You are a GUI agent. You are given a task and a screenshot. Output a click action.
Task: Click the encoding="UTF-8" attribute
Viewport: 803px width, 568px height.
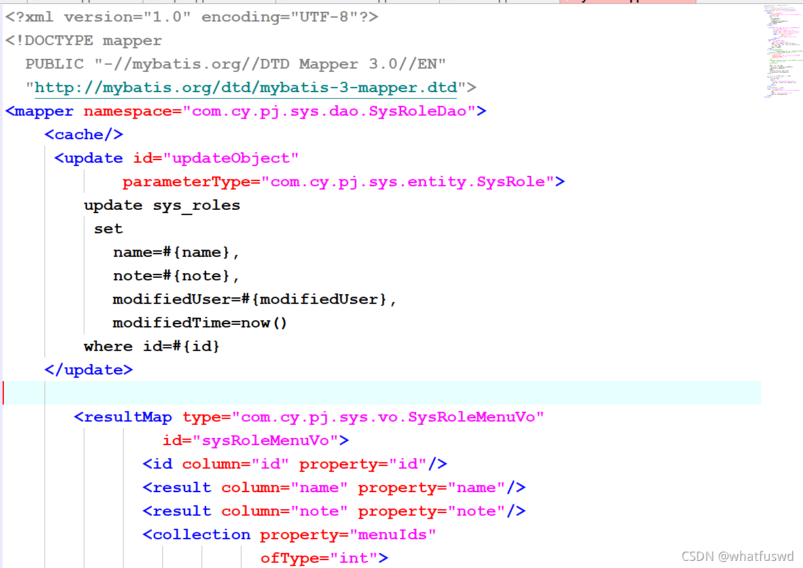click(280, 17)
